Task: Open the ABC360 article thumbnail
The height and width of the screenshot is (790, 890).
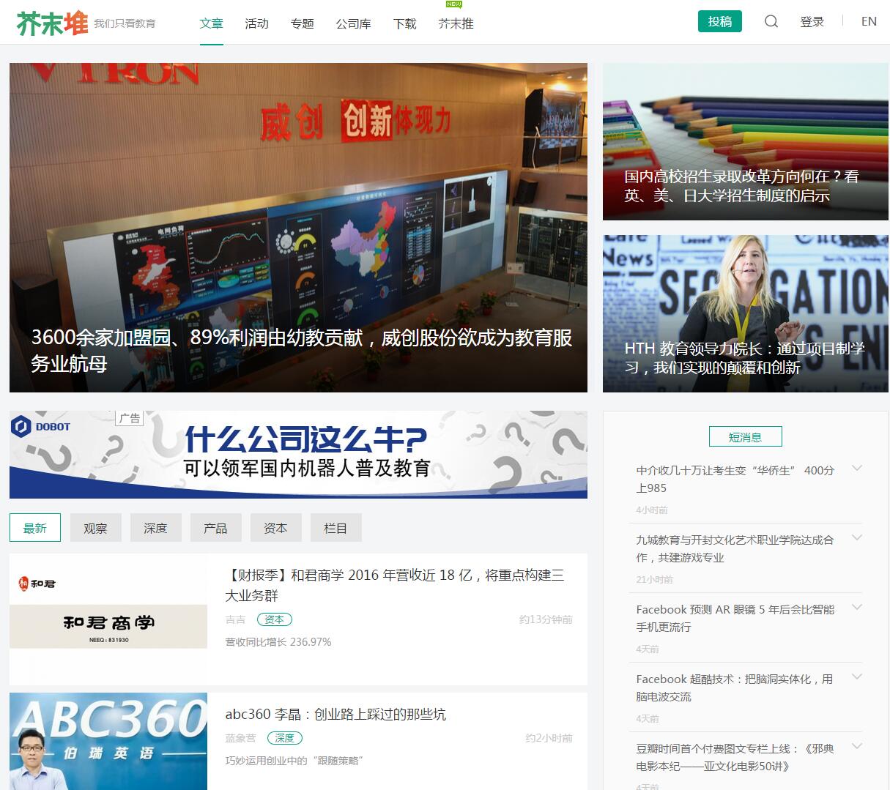Action: (x=108, y=741)
